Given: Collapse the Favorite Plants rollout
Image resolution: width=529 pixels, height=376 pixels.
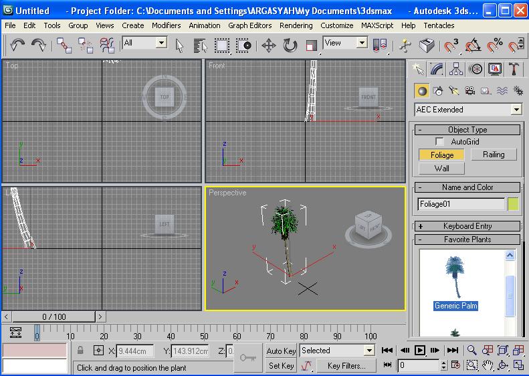Looking at the screenshot, I should [x=467, y=240].
